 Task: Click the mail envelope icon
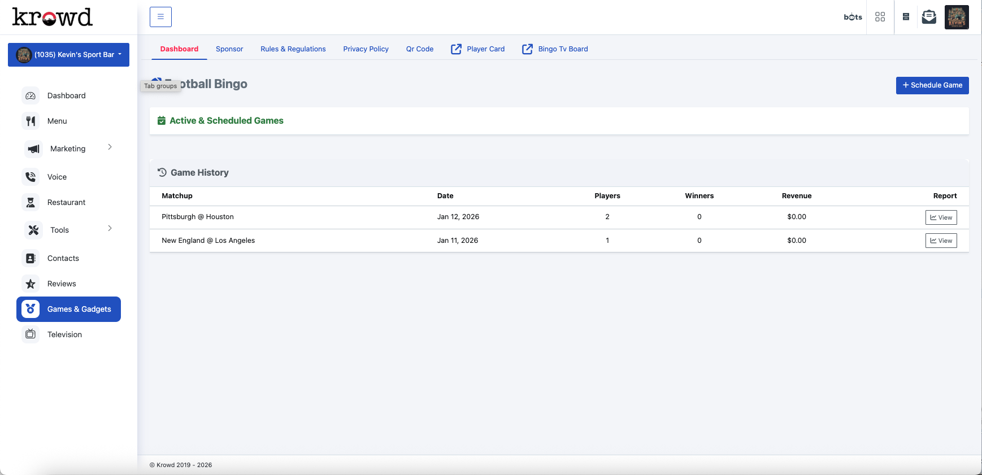coord(929,17)
